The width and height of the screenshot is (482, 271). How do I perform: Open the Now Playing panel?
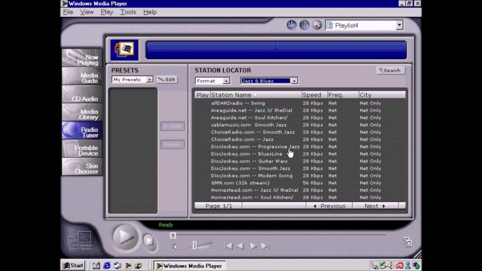click(82, 58)
